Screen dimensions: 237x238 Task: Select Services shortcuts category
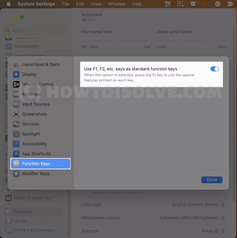pos(41,124)
